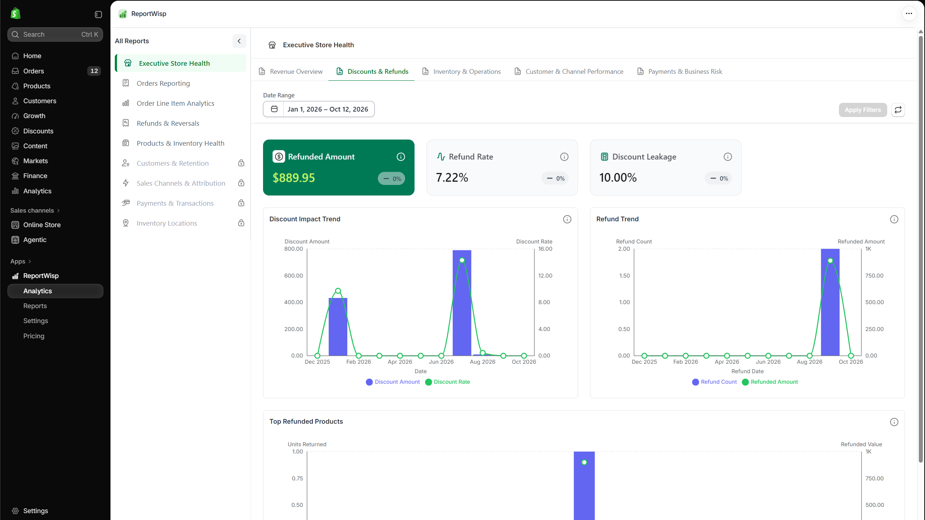The height and width of the screenshot is (520, 925).
Task: Open Products & Inventory Health report
Action: [x=181, y=143]
